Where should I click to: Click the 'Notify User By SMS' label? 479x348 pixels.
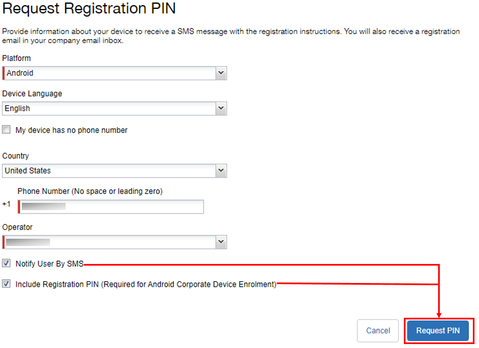tap(49, 264)
